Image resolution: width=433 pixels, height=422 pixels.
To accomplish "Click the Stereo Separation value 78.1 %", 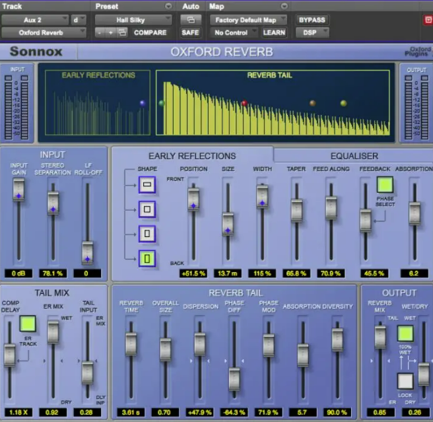I will click(53, 273).
